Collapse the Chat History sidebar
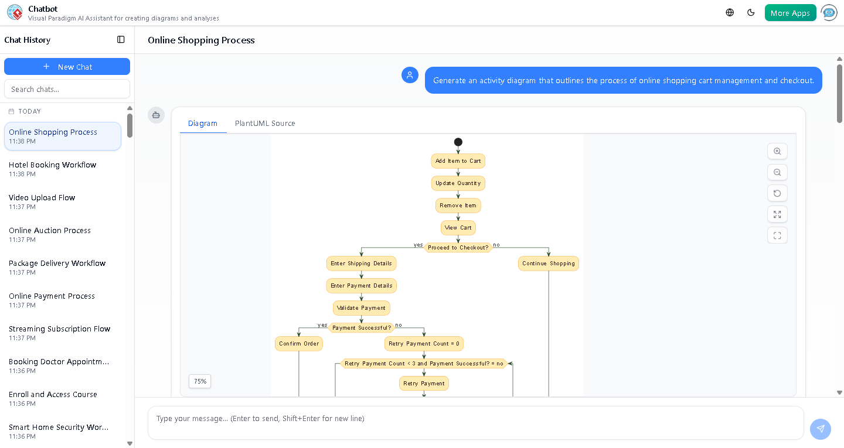Viewport: 844px width, 448px height. click(x=121, y=39)
